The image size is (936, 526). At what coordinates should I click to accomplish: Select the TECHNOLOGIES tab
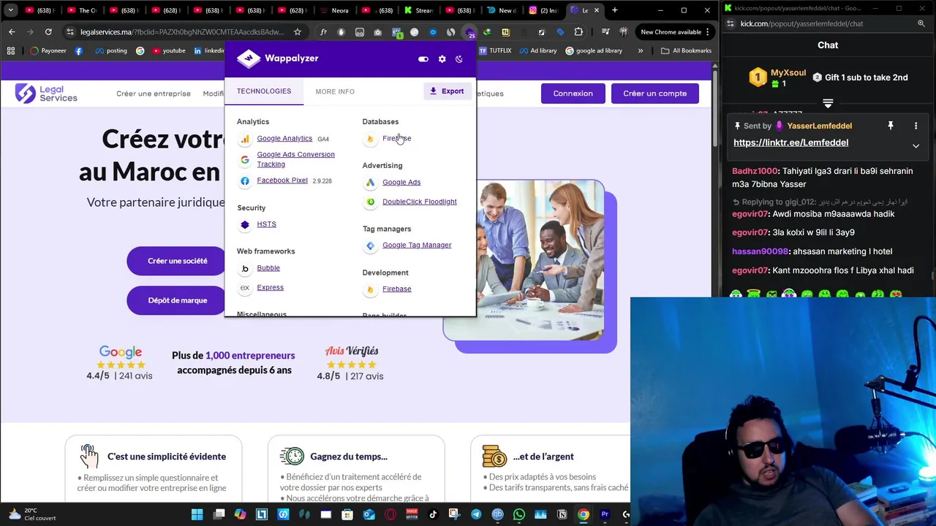(264, 91)
